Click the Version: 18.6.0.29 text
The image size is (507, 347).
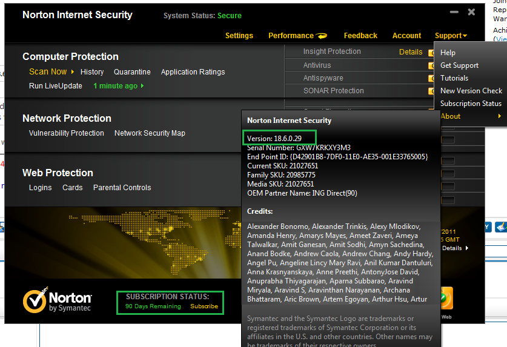274,139
